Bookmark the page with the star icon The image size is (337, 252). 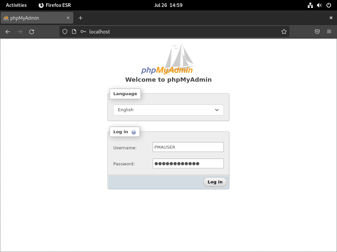click(x=284, y=31)
